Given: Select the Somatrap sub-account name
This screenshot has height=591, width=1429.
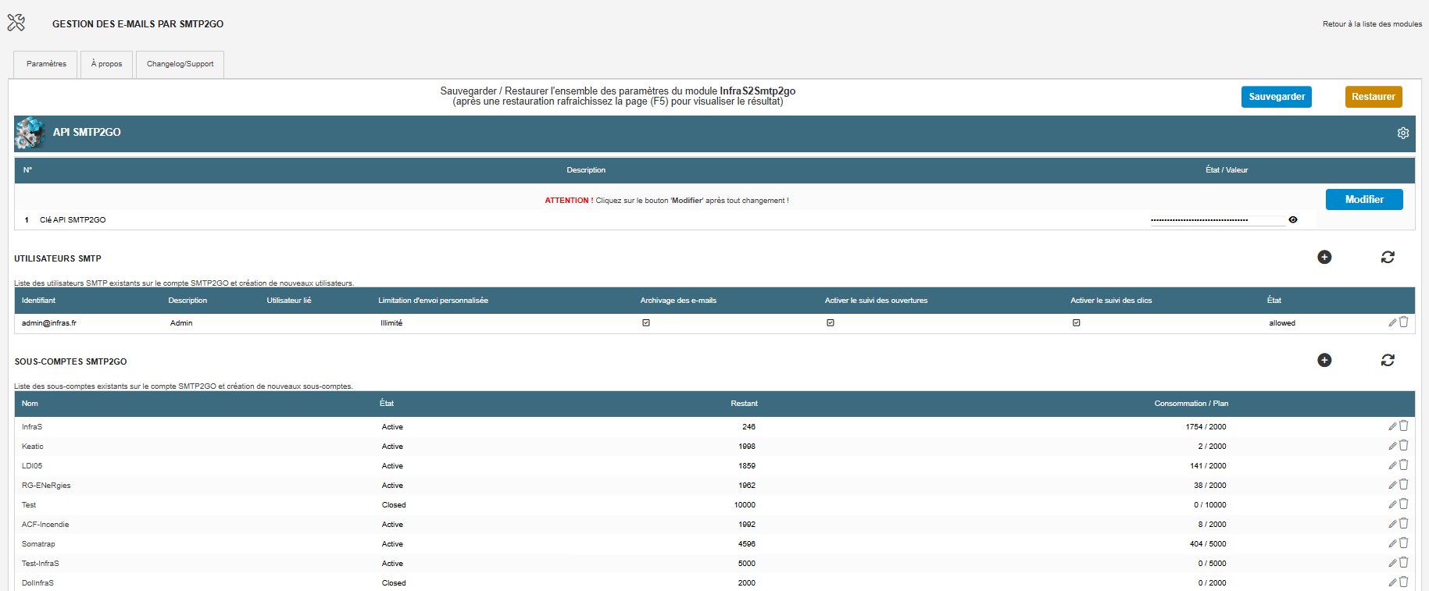Looking at the screenshot, I should [38, 544].
